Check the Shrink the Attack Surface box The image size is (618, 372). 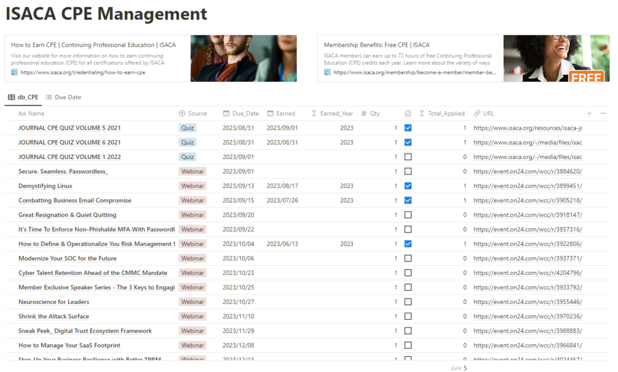point(408,316)
